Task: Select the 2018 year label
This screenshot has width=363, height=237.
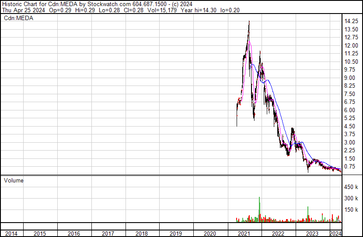Action: click(x=142, y=234)
